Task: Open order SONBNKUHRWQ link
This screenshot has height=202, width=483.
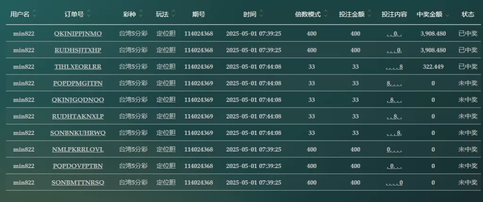Action: point(78,133)
